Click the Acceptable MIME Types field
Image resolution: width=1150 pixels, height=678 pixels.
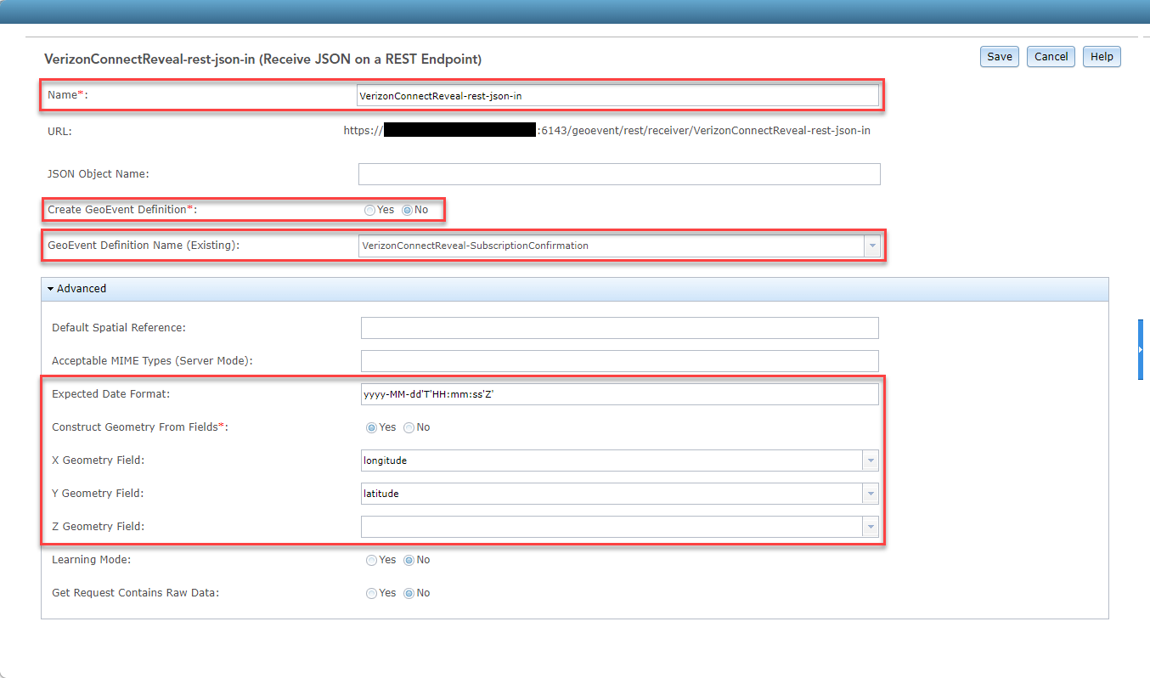coord(618,360)
